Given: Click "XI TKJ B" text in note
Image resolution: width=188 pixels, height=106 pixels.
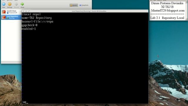Looking at the screenshot, I should click(167, 7).
